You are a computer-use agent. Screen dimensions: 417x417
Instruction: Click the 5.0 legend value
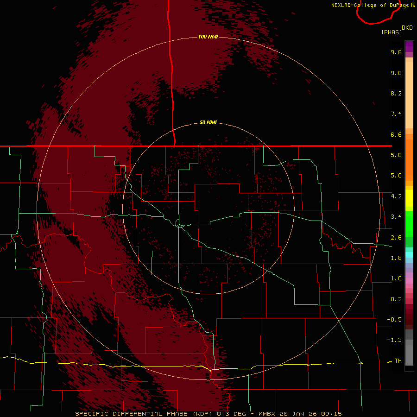point(396,176)
